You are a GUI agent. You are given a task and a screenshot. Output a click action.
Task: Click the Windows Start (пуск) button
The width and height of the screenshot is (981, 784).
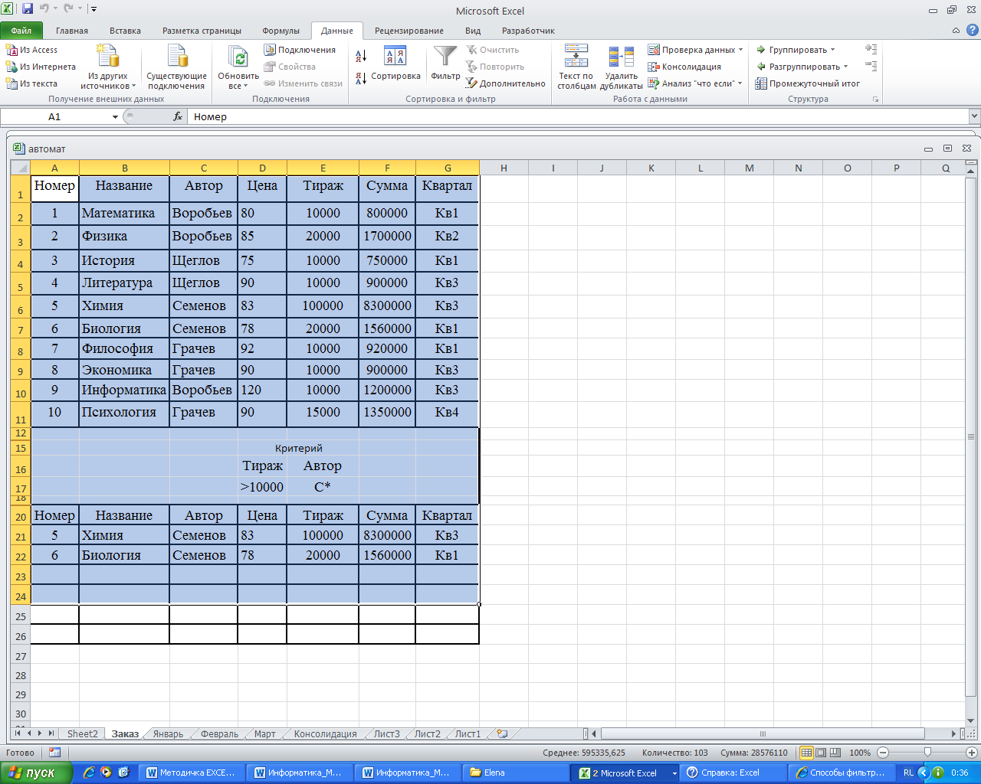(x=35, y=773)
